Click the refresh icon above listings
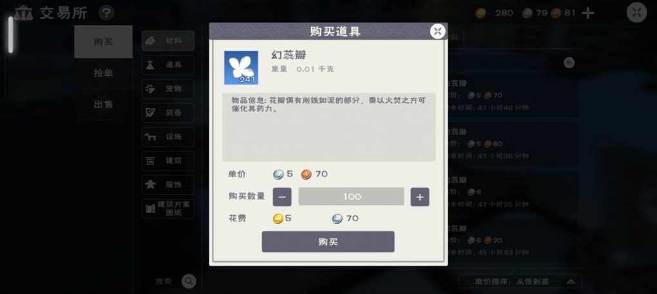Image resolution: width=657 pixels, height=294 pixels. [x=569, y=63]
